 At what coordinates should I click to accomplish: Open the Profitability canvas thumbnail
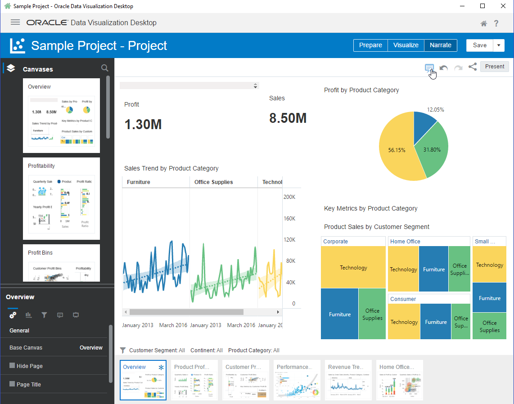point(61,198)
